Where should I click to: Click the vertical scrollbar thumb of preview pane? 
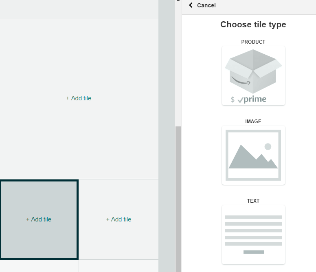point(178,199)
